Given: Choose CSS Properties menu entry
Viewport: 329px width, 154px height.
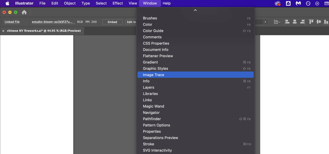Looking at the screenshot, I should (x=195, y=43).
